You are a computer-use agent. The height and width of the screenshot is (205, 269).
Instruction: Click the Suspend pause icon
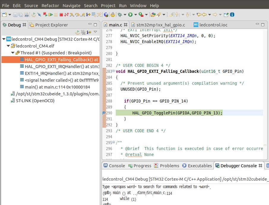click(56, 15)
